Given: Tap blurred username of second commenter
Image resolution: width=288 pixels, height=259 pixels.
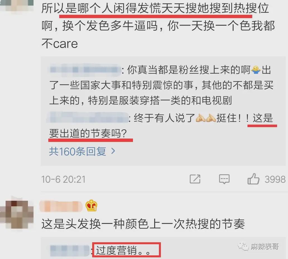Looking at the screenshot, I should coord(61,206).
